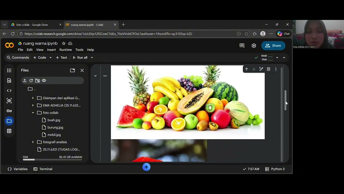
Task: Open the Run all dropdown arrow
Action: (92, 58)
